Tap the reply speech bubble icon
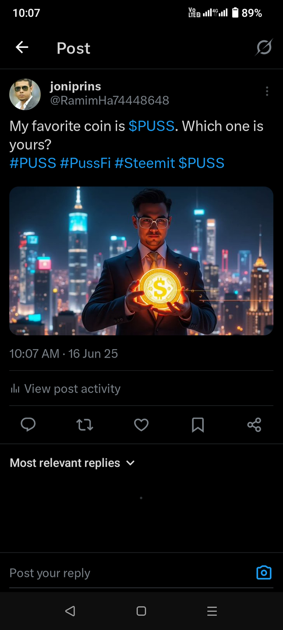283x630 pixels. pos(28,425)
